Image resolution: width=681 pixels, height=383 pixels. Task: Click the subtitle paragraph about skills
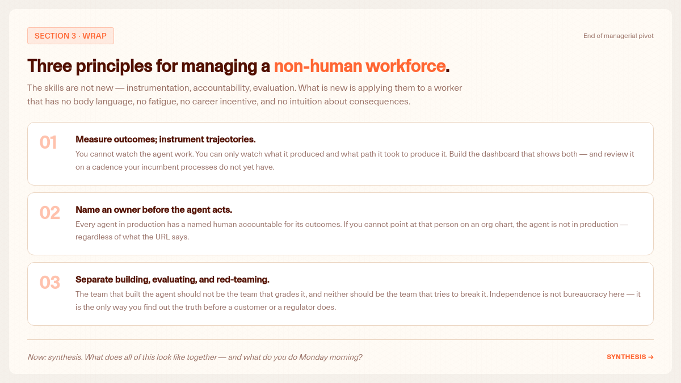245,95
